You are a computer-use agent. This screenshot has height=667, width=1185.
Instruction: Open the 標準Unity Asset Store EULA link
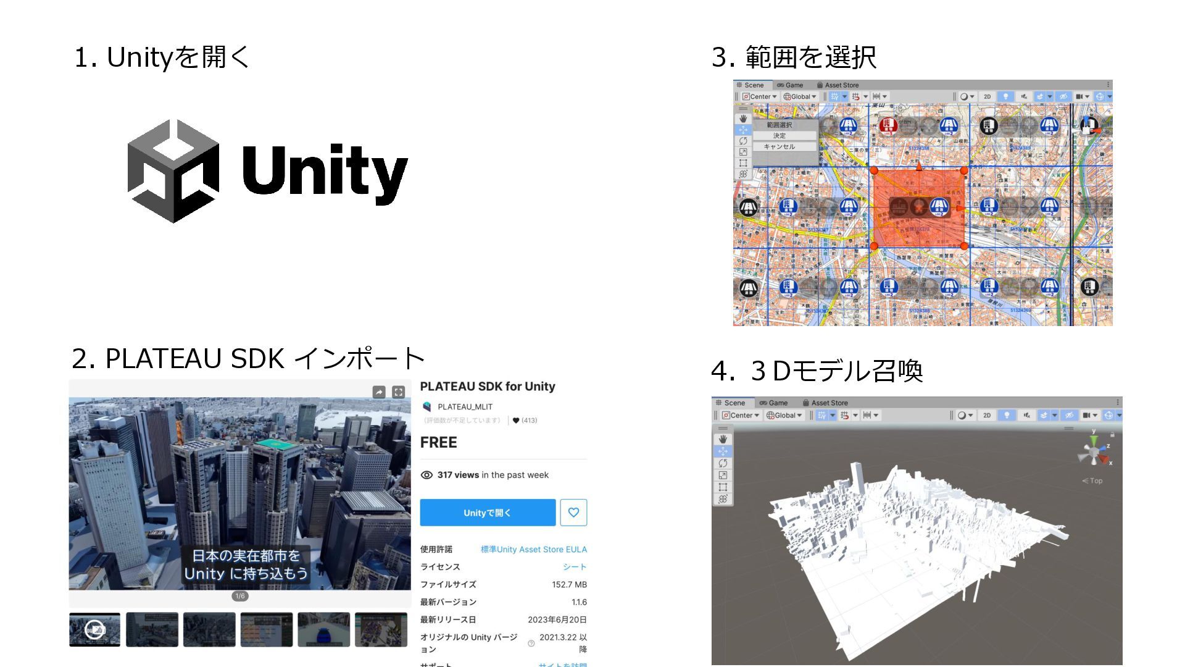coord(534,549)
